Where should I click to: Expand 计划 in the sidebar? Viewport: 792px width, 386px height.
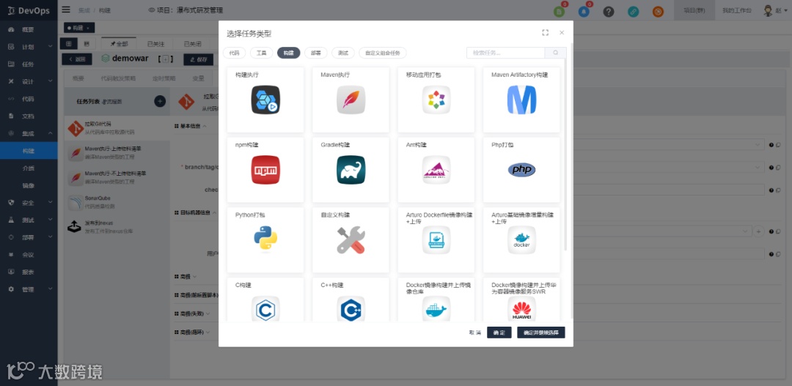coord(29,47)
